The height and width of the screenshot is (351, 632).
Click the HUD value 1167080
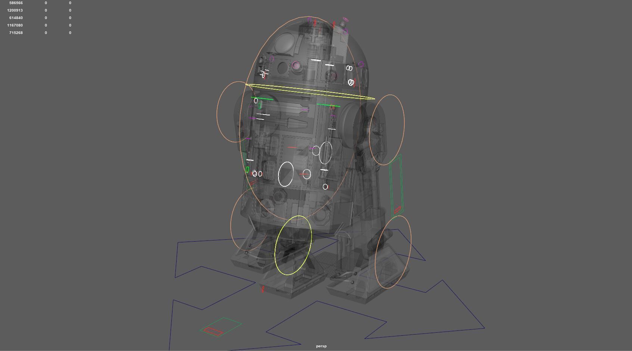click(x=15, y=25)
